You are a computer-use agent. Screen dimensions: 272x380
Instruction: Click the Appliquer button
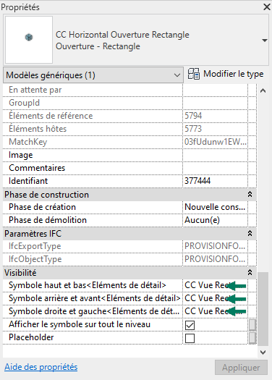[x=241, y=368]
